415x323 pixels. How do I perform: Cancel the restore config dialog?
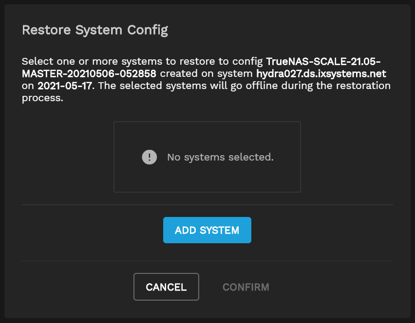(x=166, y=287)
